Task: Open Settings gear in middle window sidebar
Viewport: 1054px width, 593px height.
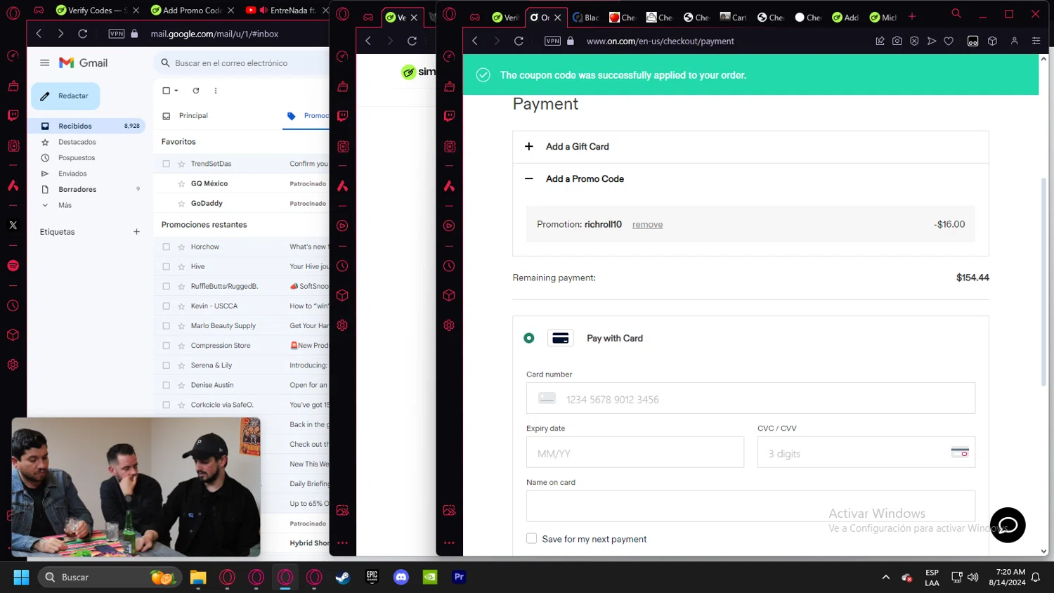Action: tap(342, 325)
